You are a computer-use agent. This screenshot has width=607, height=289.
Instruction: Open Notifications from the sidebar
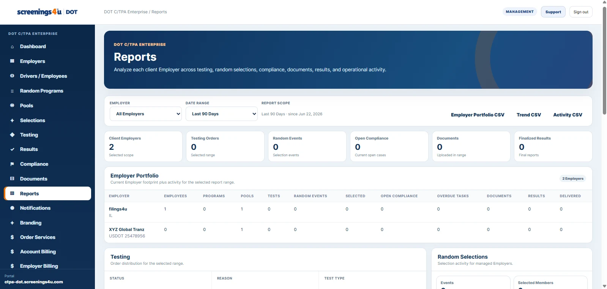(x=47, y=208)
